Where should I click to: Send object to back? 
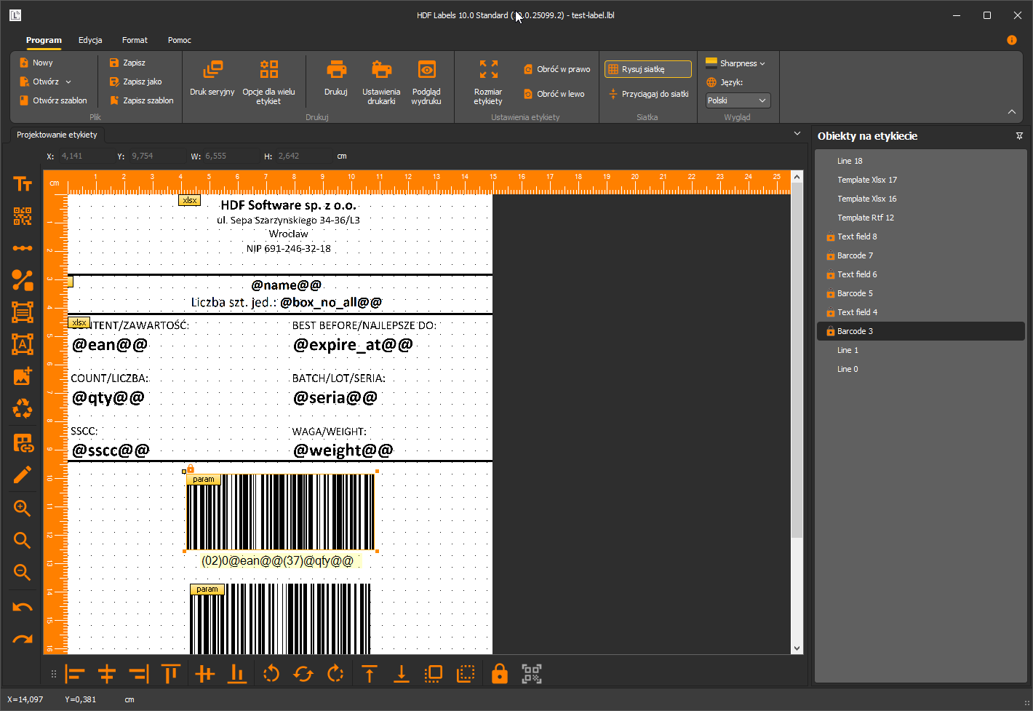pos(402,674)
